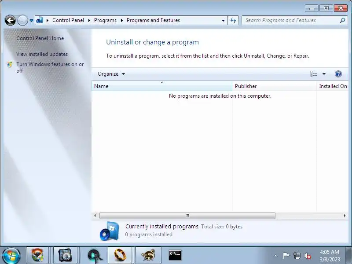Open View installed updates link
This screenshot has height=264, width=352.
pos(42,54)
